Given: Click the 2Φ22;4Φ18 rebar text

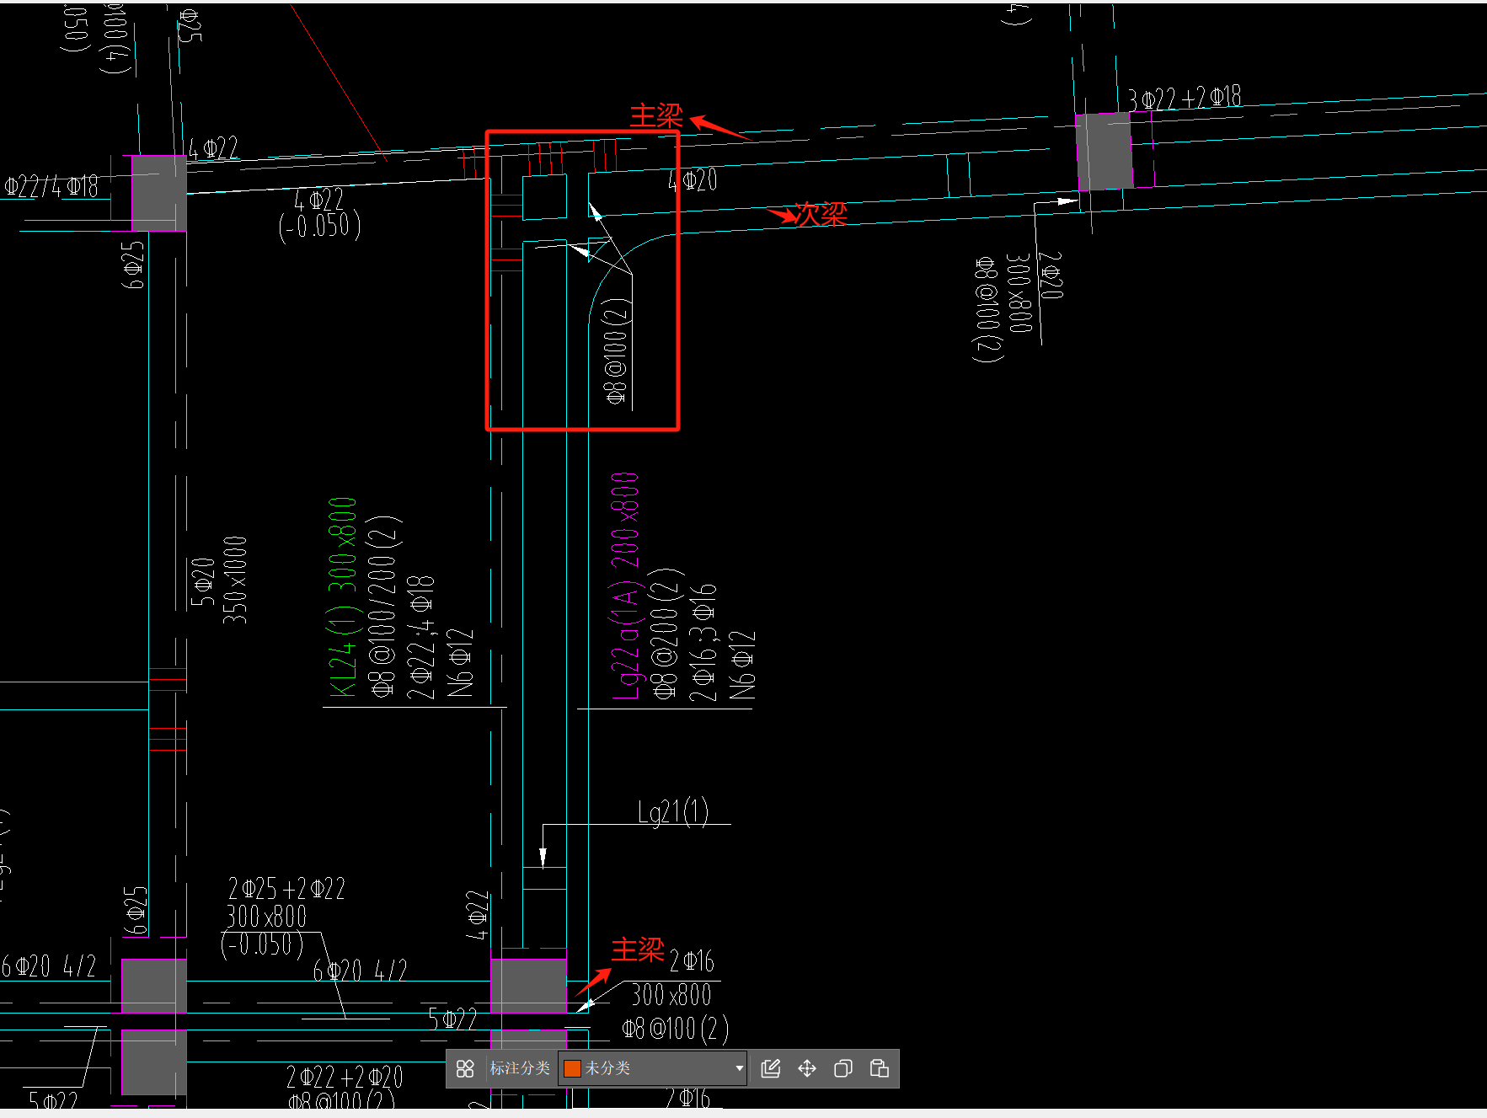Looking at the screenshot, I should [x=420, y=637].
